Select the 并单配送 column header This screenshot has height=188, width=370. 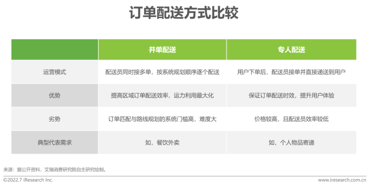point(162,50)
